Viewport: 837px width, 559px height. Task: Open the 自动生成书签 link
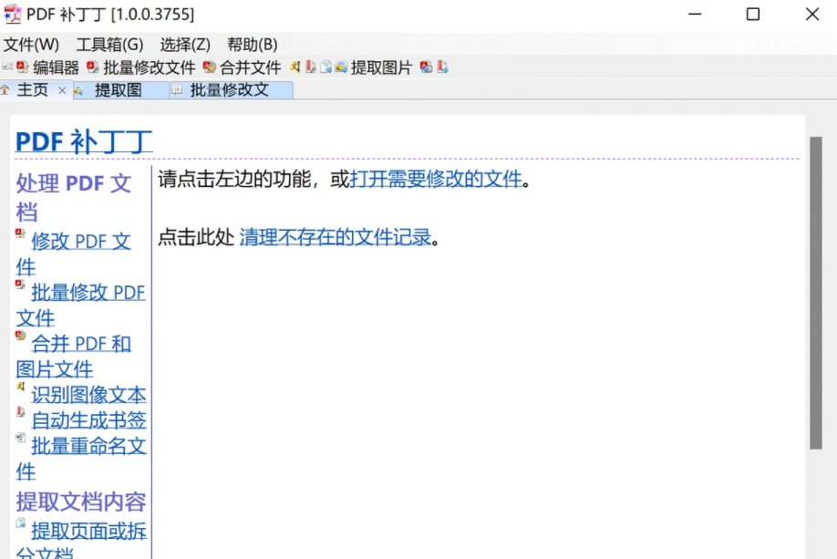[x=88, y=420]
